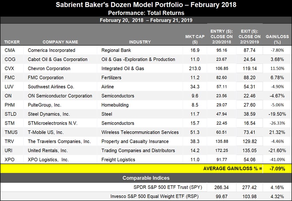
Task: Click 'Cabot Oil & Gas Corporation'
Action: click(58, 59)
